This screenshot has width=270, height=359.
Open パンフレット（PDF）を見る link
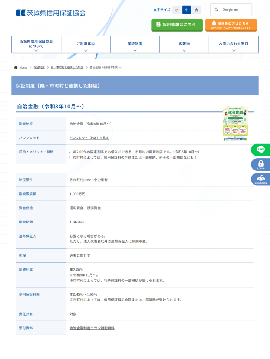[89, 138]
